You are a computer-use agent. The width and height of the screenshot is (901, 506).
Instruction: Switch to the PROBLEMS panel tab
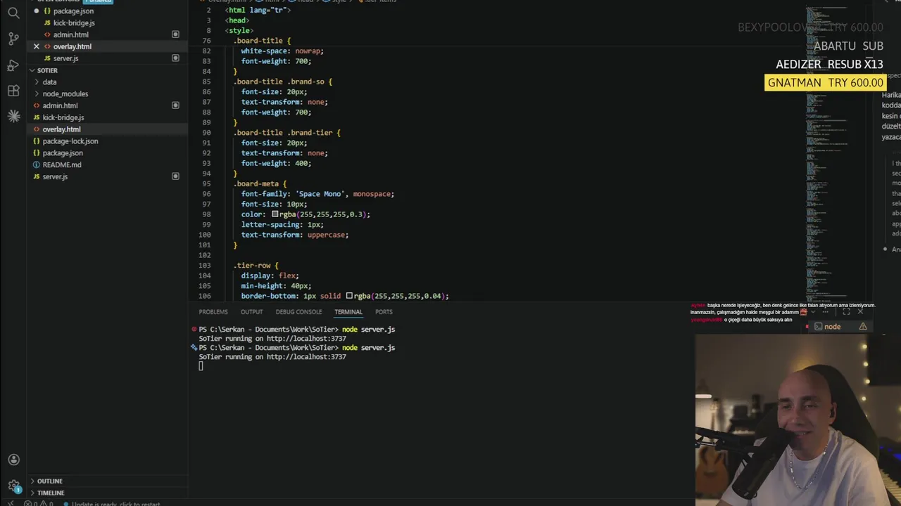point(213,312)
